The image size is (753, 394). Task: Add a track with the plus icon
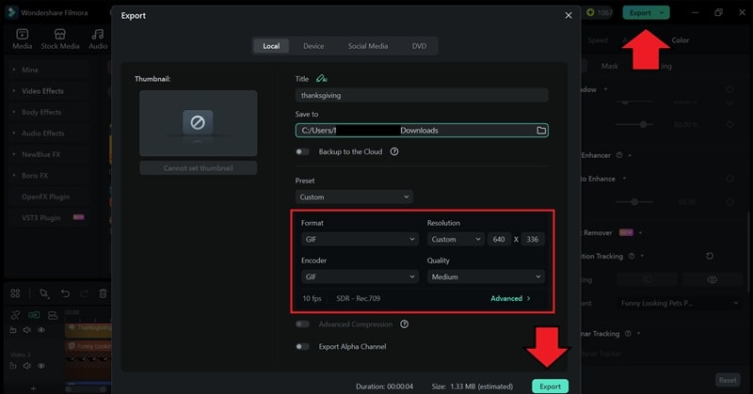[33, 388]
